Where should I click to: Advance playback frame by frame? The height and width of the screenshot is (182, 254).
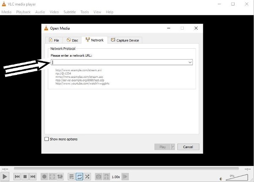point(125,176)
